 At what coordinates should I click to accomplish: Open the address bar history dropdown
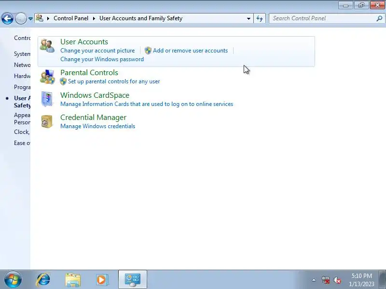tap(248, 18)
